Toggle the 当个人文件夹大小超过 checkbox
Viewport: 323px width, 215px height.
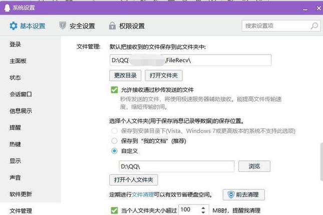coord(114,210)
